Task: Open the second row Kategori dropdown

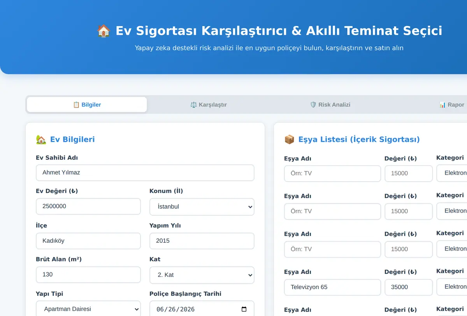Action: point(452,211)
